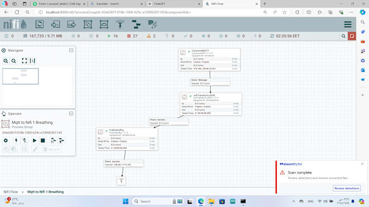This screenshot has height=207, width=369.
Task: Click the Create Template icon in Operate
Action: 53,141
